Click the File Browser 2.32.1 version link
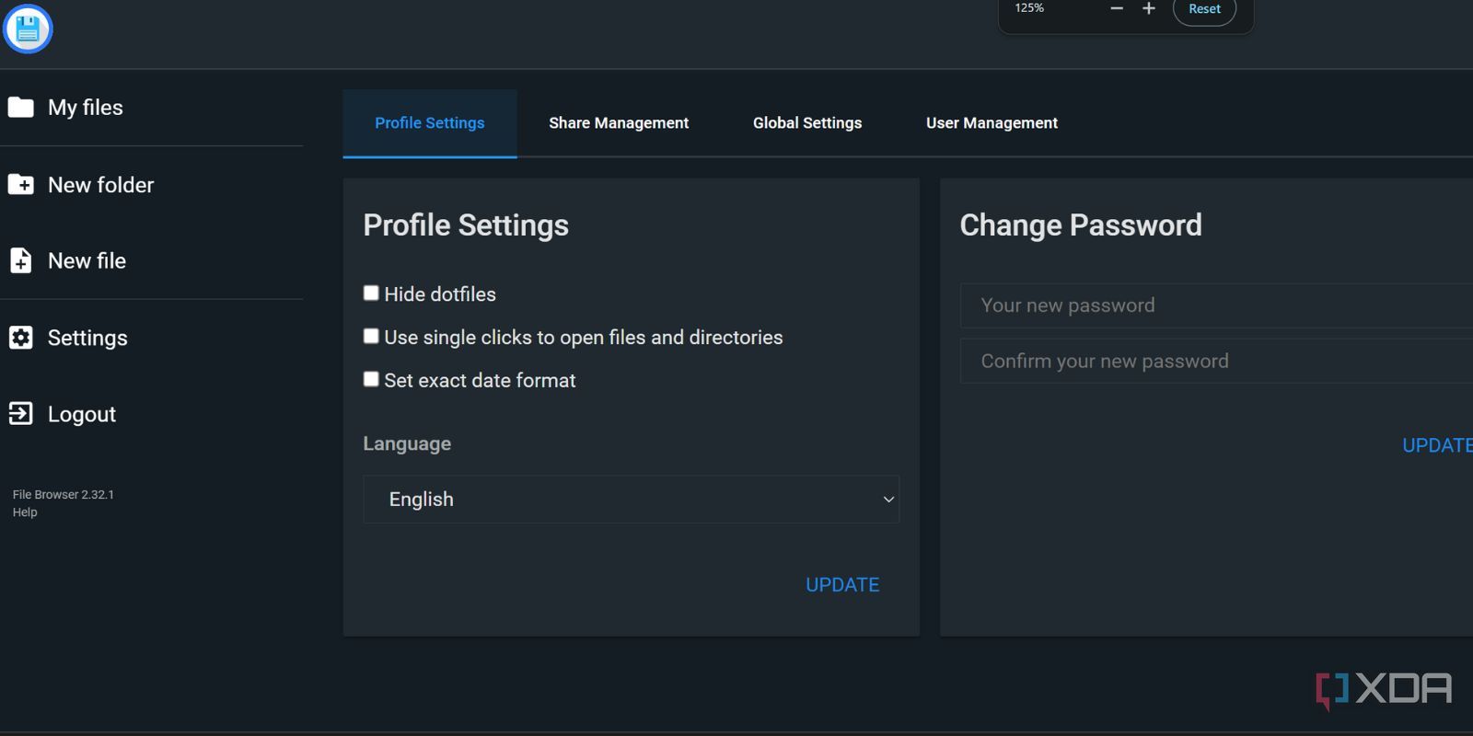The height and width of the screenshot is (736, 1473). [x=64, y=495]
